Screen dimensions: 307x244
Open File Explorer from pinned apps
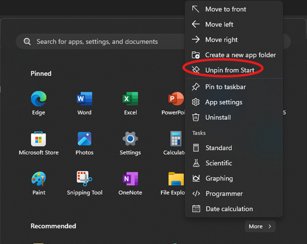point(173,183)
